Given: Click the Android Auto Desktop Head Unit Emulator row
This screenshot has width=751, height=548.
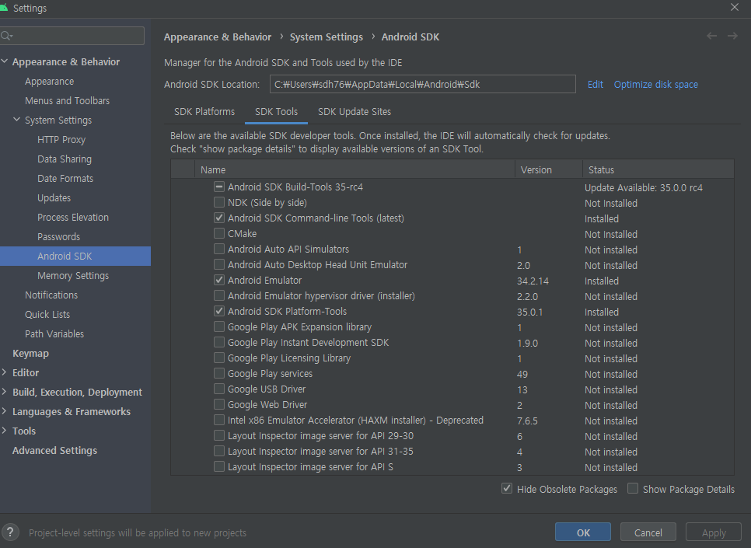Looking at the screenshot, I should [x=452, y=264].
